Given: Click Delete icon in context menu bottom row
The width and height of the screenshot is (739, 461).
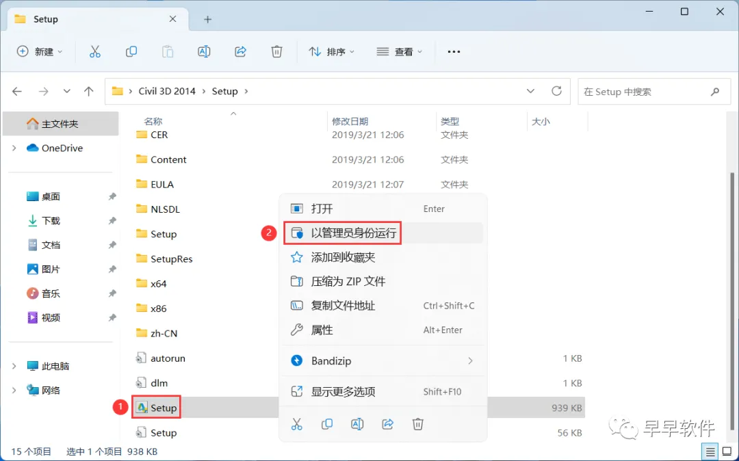Looking at the screenshot, I should click(417, 424).
